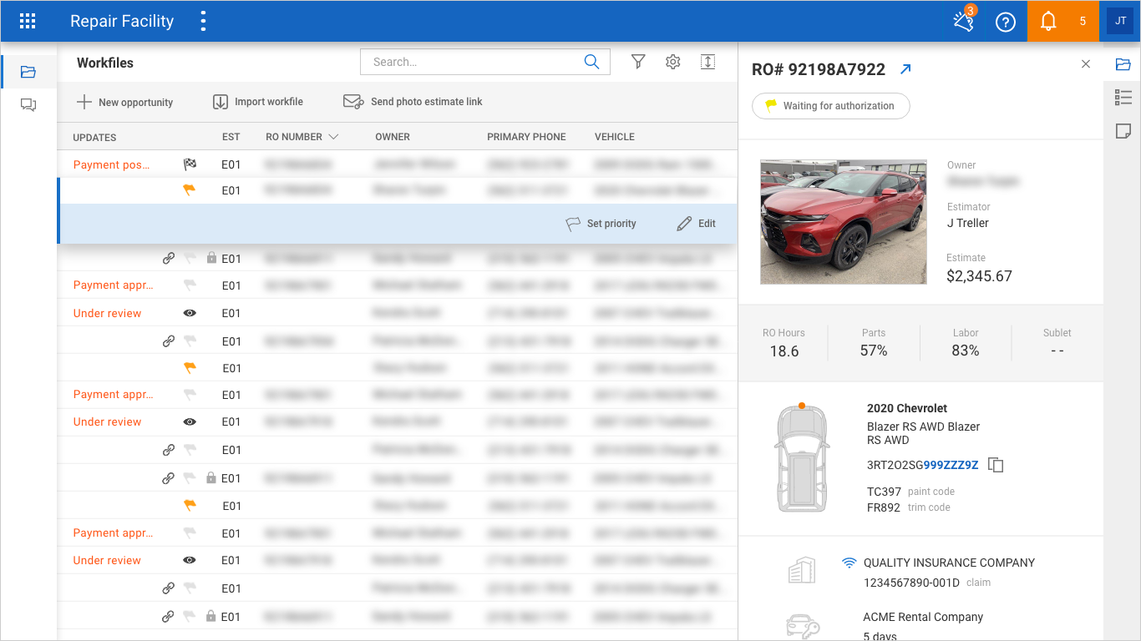Open the notes icon in right side rail
The height and width of the screenshot is (641, 1141).
coord(1123,131)
